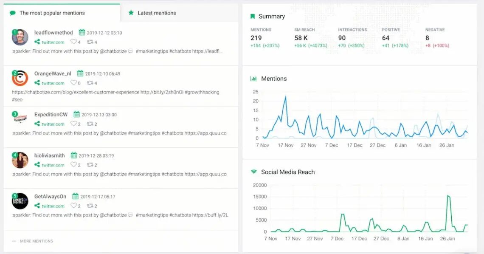Click the calendar icon beside GetAlwaysOn's date
The height and width of the screenshot is (254, 484).
pyautogui.click(x=76, y=196)
